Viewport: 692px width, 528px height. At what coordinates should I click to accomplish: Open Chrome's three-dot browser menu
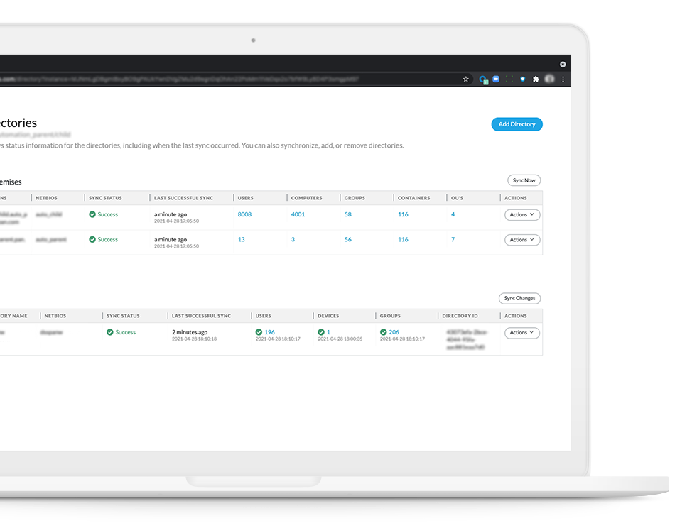(x=563, y=79)
